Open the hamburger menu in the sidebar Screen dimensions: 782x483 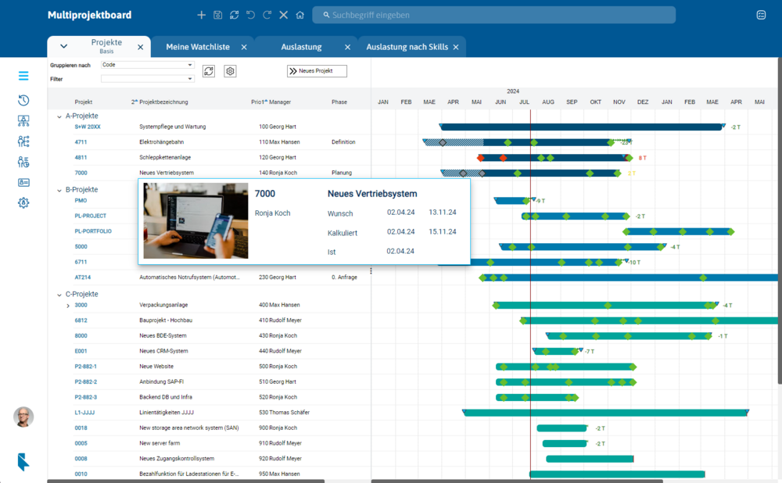tap(23, 76)
